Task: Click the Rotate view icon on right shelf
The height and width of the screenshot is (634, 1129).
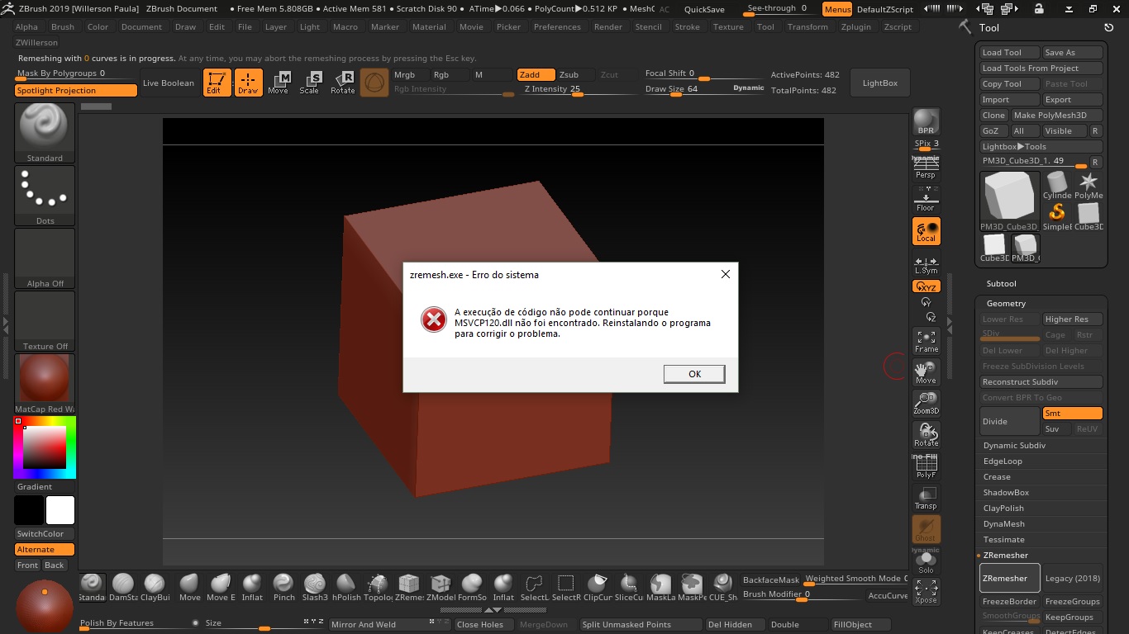Action: tap(926, 435)
